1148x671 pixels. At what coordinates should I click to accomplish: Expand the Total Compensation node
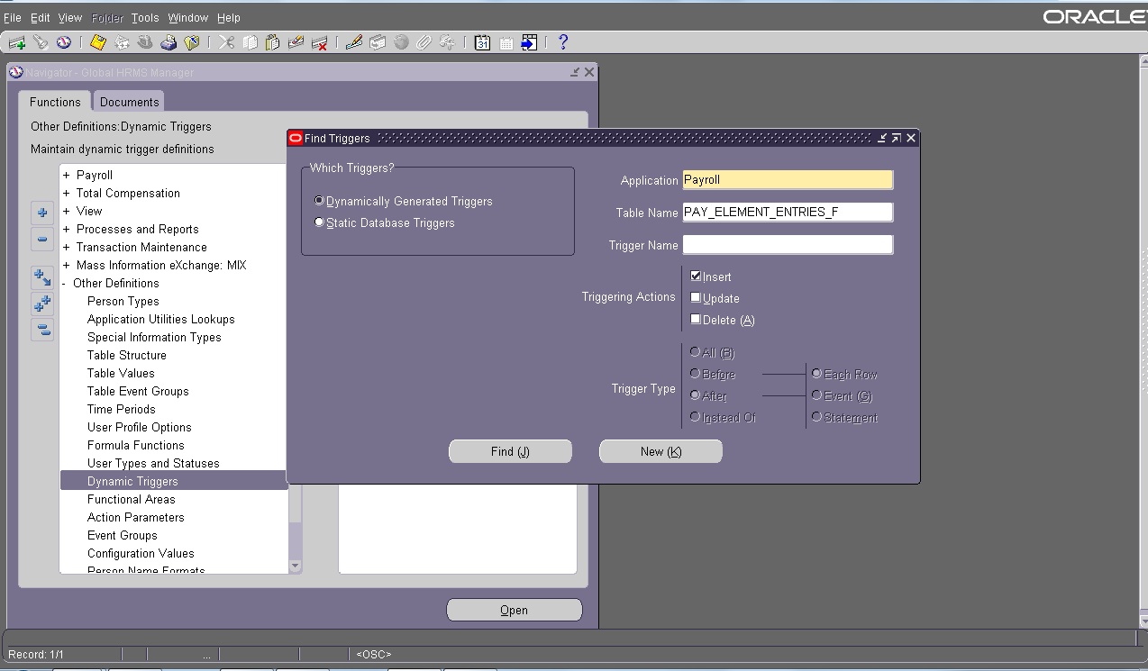point(68,193)
